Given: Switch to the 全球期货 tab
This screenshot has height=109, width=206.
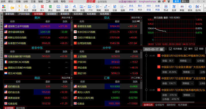Looking at the screenshot, I should (52, 14).
